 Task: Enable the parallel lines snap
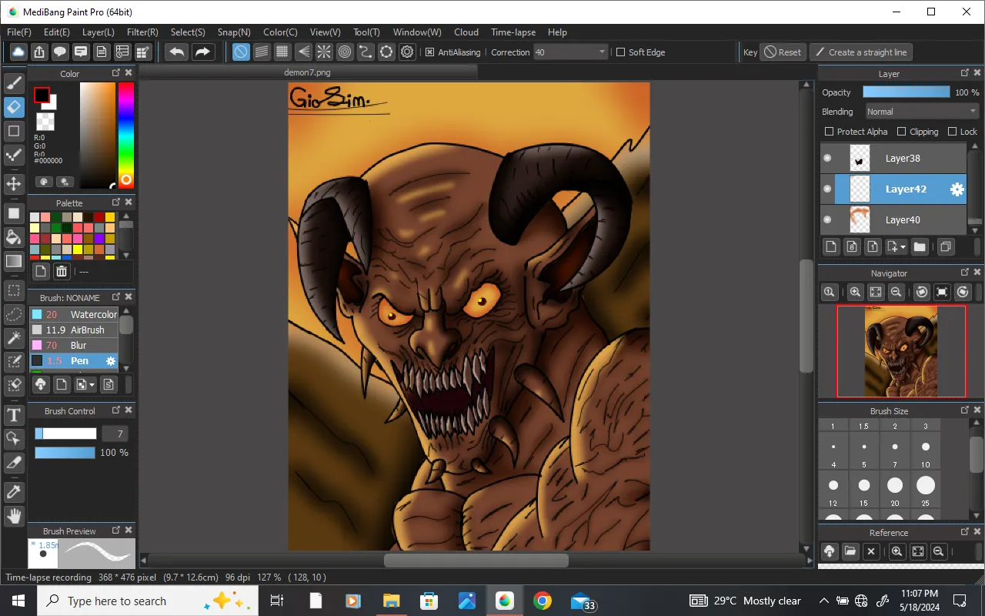click(x=262, y=52)
